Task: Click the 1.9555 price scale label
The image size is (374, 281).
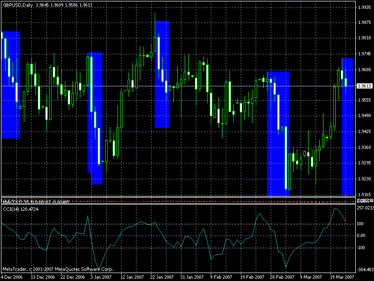Action: coord(365,100)
